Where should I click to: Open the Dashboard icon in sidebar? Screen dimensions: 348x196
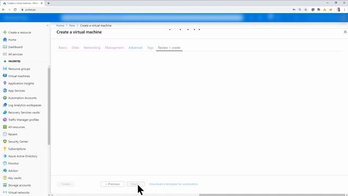click(x=5, y=47)
